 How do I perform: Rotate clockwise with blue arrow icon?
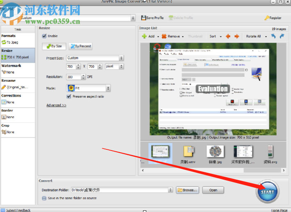[x=282, y=36]
